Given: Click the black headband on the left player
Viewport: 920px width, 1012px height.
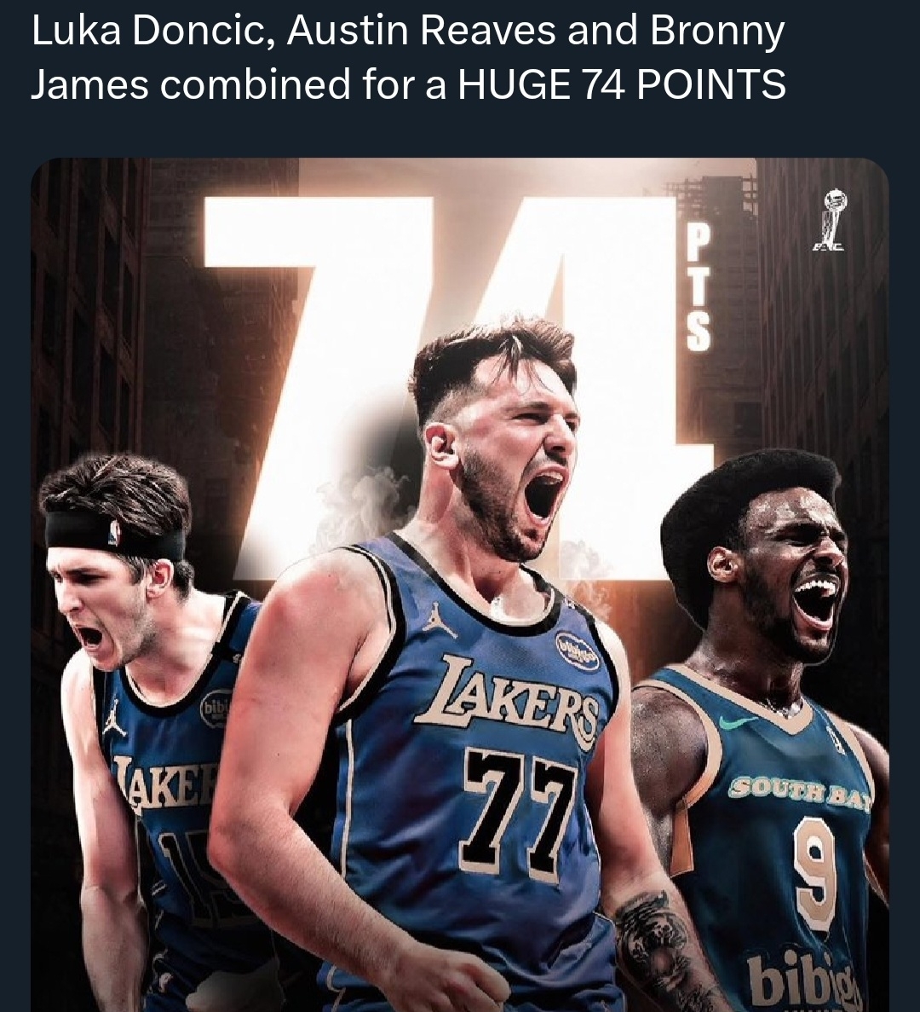Looking at the screenshot, I should click(115, 535).
